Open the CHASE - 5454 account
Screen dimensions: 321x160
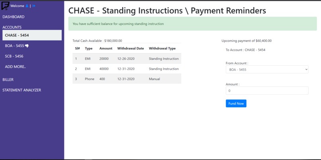[x=32, y=35]
